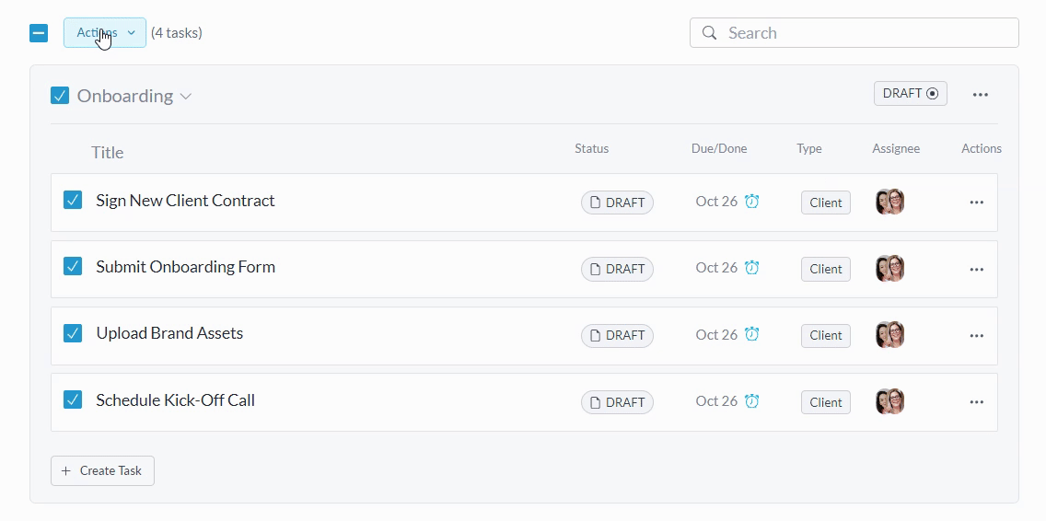The image size is (1046, 521).
Task: Deselect all tasks with Onboarding checkbox
Action: (60, 96)
